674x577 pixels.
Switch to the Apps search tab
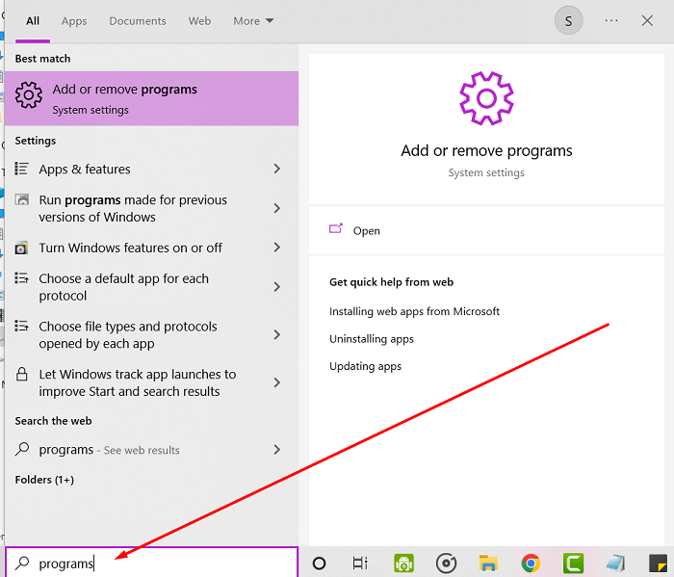coord(74,20)
